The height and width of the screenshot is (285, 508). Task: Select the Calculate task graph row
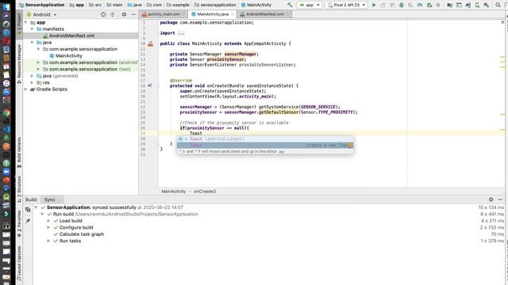click(82, 234)
